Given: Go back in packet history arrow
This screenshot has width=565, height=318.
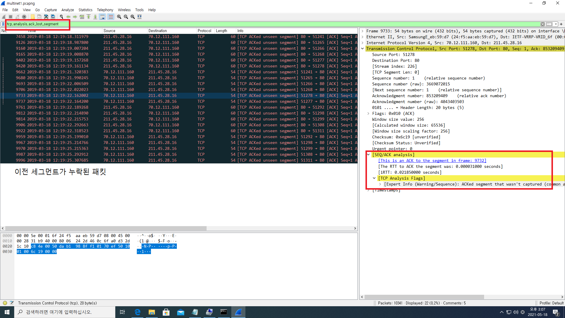Looking at the screenshot, I should pyautogui.click(x=68, y=17).
